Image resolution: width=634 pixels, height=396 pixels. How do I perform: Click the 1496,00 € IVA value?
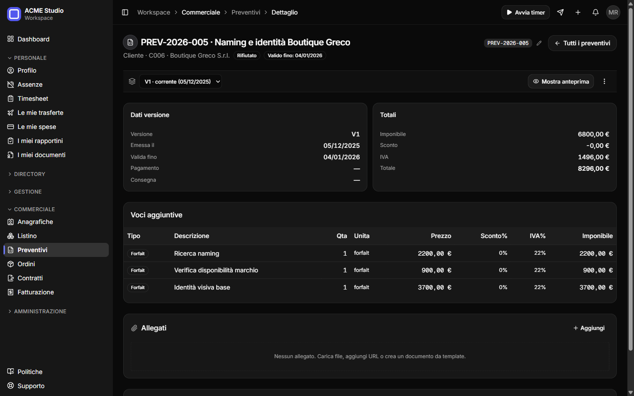tap(593, 157)
